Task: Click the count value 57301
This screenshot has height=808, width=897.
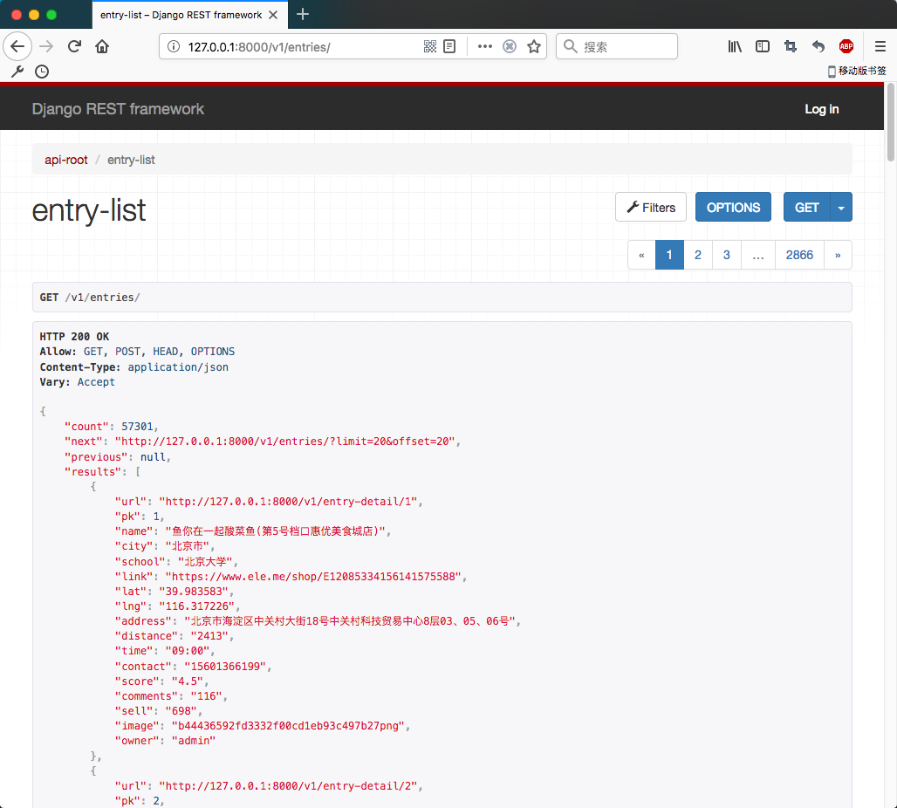Action: point(137,427)
